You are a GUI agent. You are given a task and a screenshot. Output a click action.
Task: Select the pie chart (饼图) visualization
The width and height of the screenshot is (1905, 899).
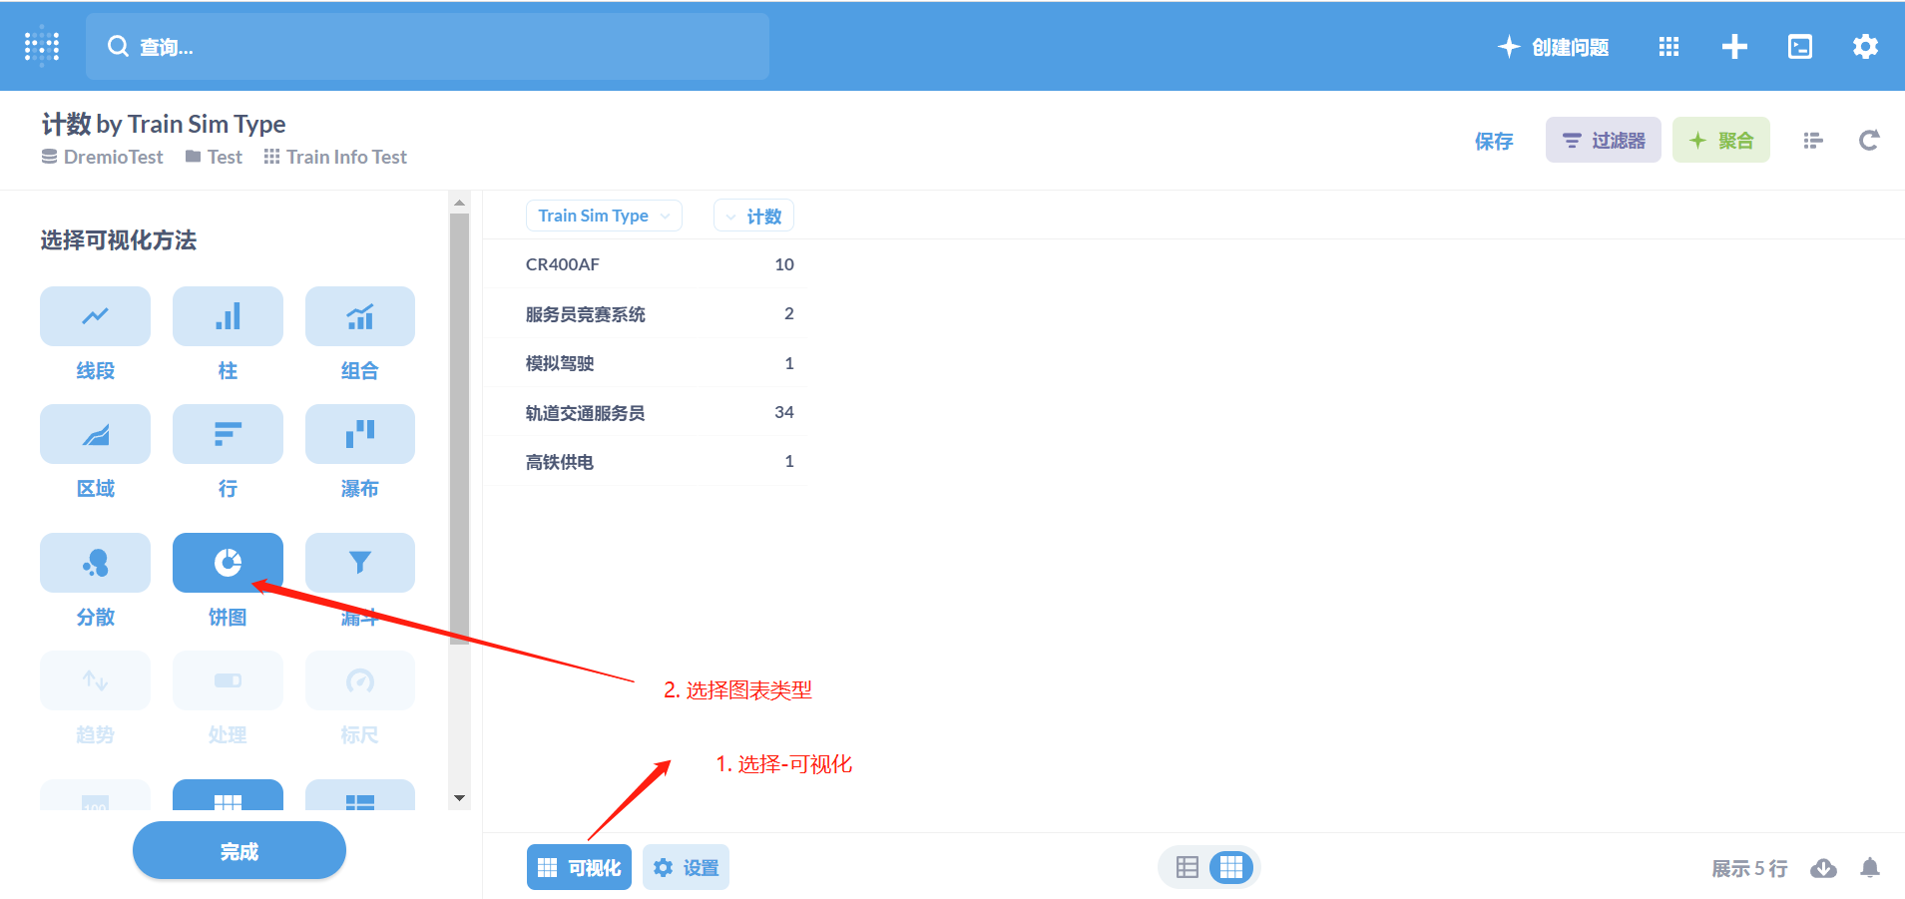(x=228, y=562)
